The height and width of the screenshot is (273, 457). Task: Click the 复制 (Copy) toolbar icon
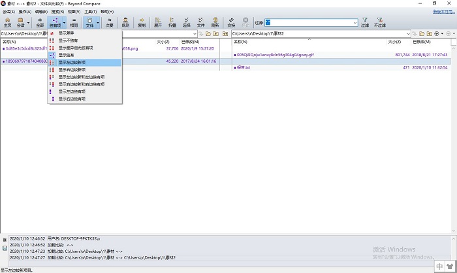click(x=142, y=22)
